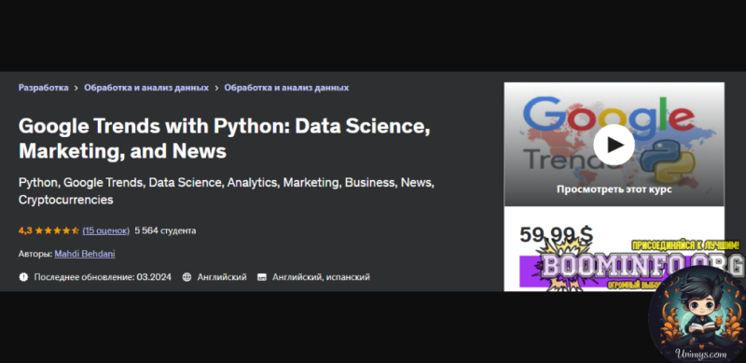Click the Google Trends course preview thumbnail
This screenshot has height=363, width=746.
pos(614,145)
